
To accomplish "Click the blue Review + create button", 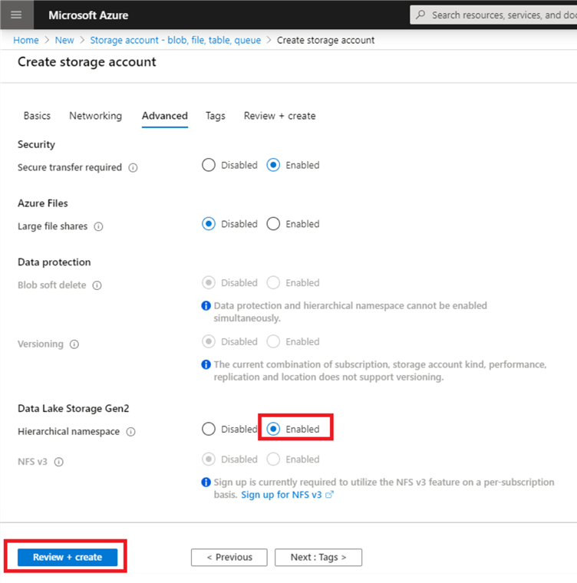I will coord(68,557).
